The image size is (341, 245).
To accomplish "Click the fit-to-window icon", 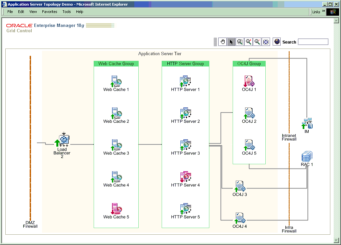I will (266, 42).
